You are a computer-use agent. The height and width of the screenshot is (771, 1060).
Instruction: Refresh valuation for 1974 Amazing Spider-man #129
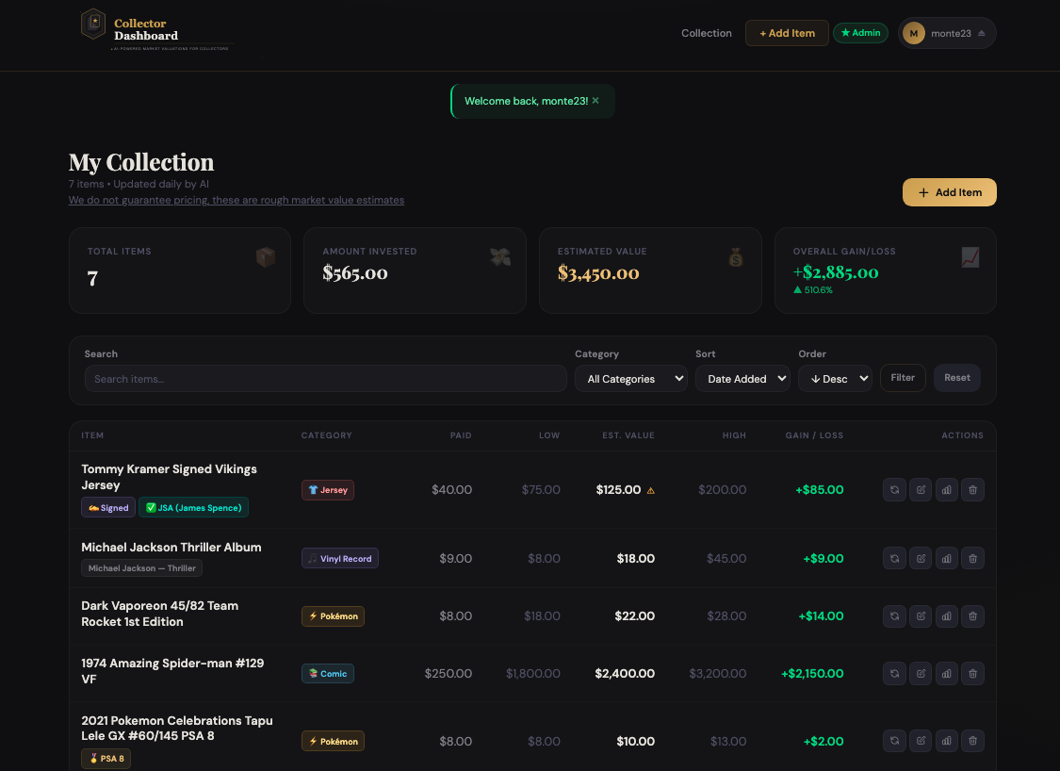click(x=894, y=674)
